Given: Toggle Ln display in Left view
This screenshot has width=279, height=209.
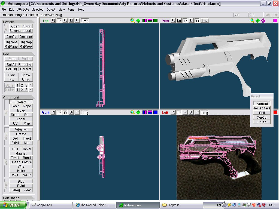Looking at the screenshot, I should pyautogui.click(x=179, y=112).
